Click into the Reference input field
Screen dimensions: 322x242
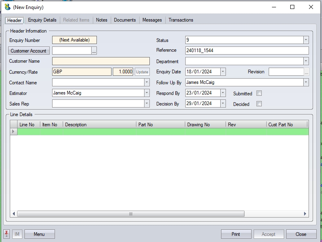pyautogui.click(x=247, y=51)
